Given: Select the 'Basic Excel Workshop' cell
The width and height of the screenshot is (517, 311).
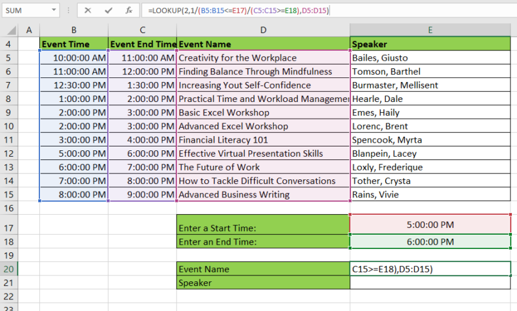Looking at the screenshot, I should tap(263, 112).
